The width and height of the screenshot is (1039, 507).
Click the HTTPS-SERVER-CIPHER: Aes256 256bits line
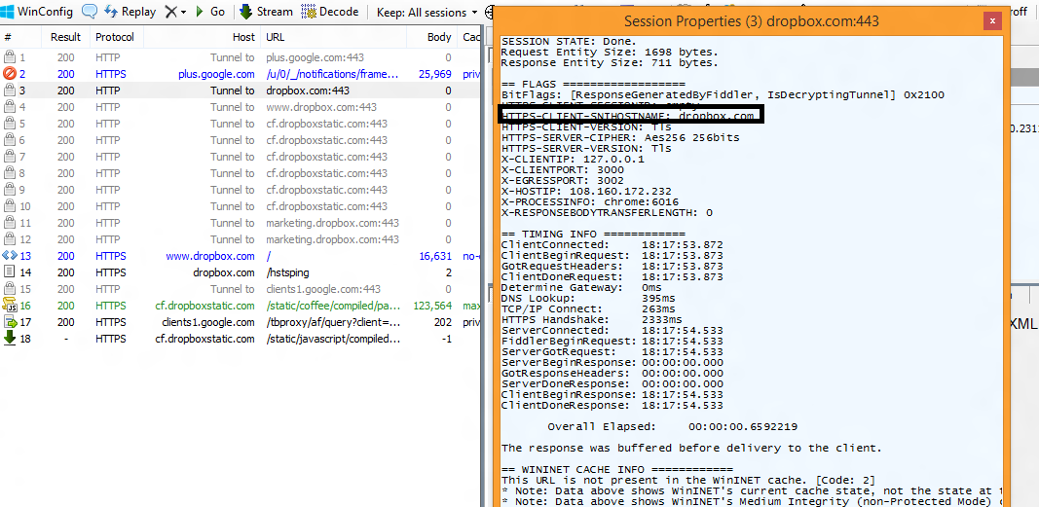[x=620, y=137]
